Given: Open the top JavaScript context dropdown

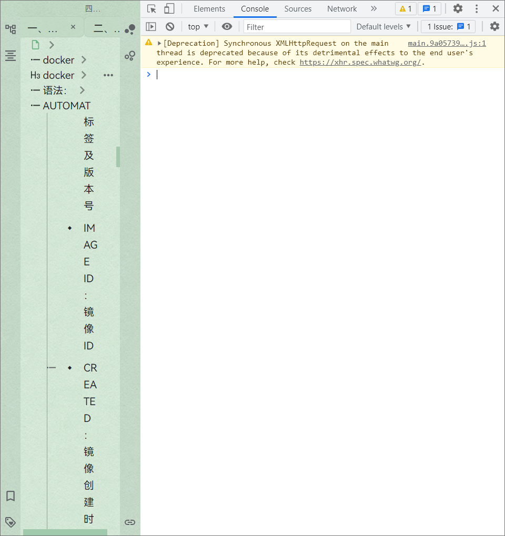Looking at the screenshot, I should (x=198, y=27).
